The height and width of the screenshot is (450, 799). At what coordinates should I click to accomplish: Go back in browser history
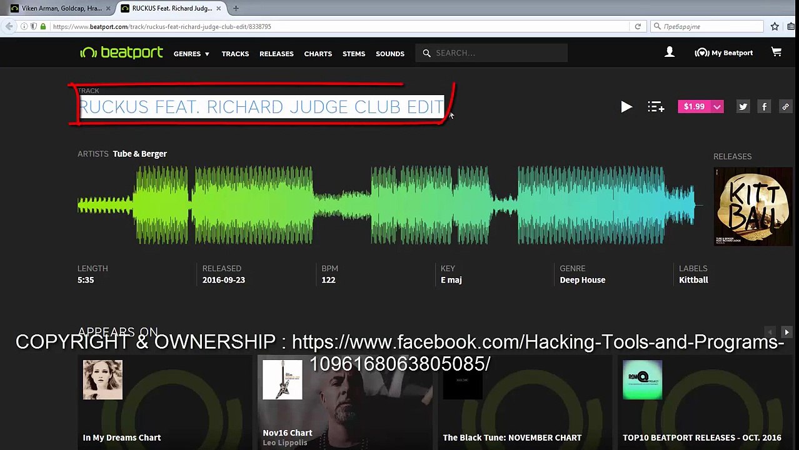tap(9, 26)
